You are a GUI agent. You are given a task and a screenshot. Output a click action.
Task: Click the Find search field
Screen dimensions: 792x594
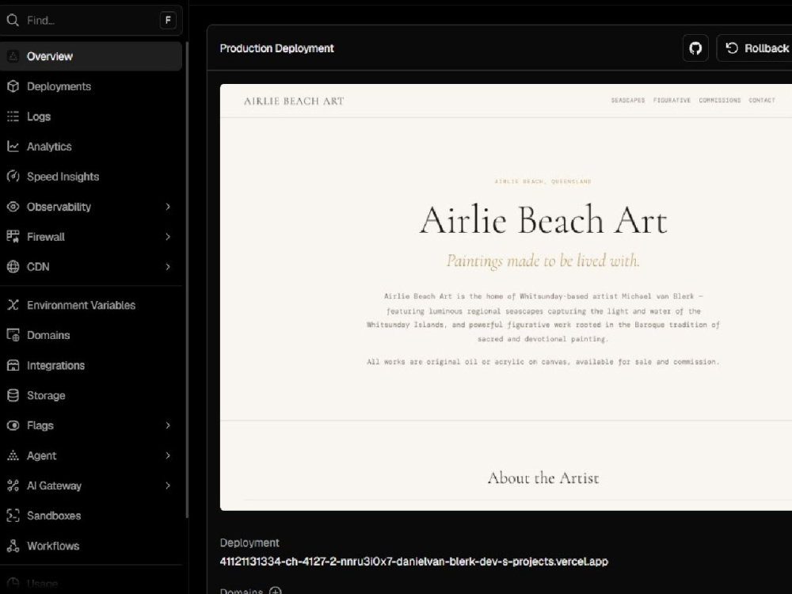91,21
